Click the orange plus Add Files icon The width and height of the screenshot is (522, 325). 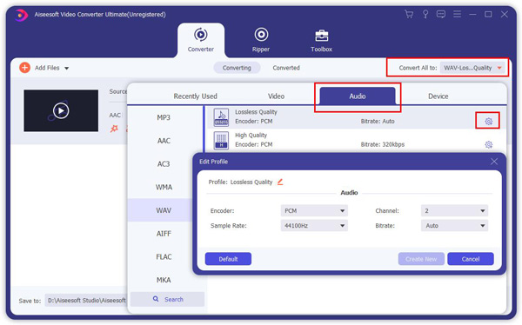24,68
